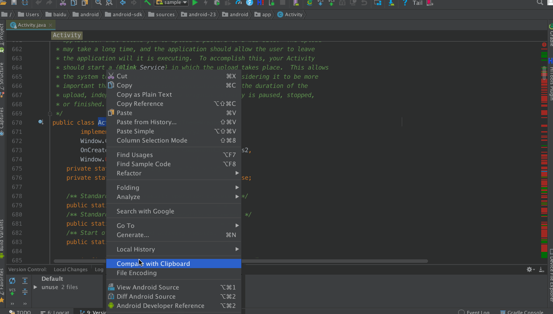Click the SDK Manager download icon
This screenshot has height=314, width=553.
(391, 3)
